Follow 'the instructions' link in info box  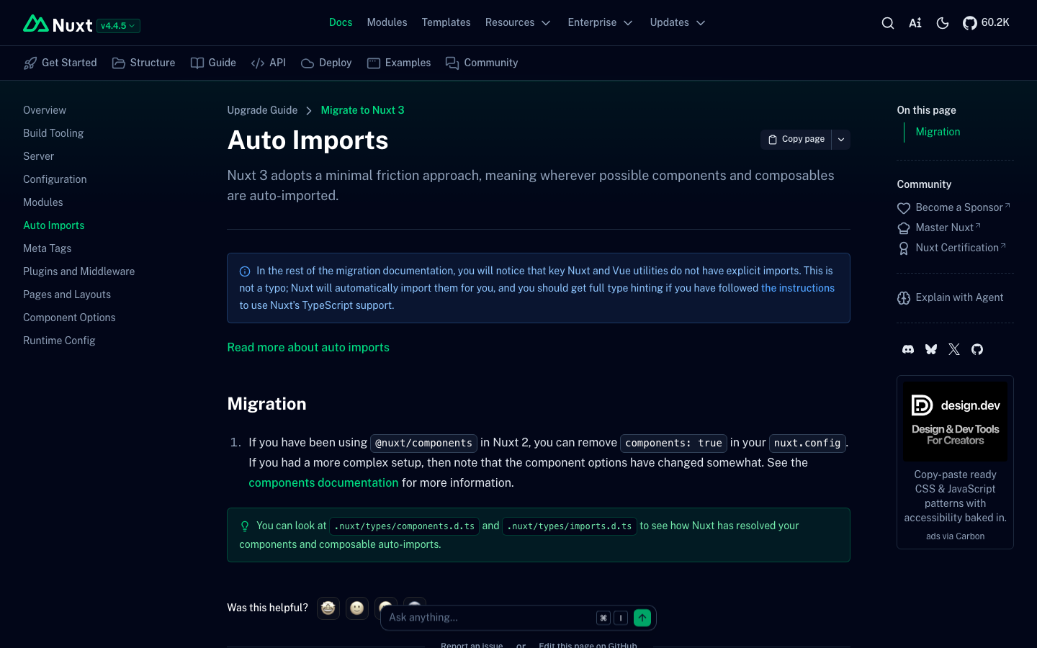(x=798, y=288)
